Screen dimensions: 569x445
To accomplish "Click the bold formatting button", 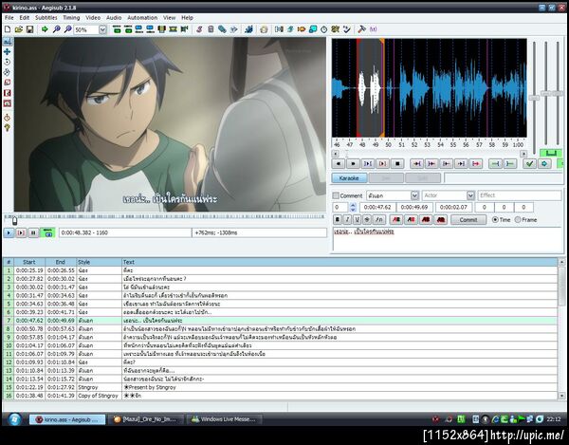I will pyautogui.click(x=339, y=219).
